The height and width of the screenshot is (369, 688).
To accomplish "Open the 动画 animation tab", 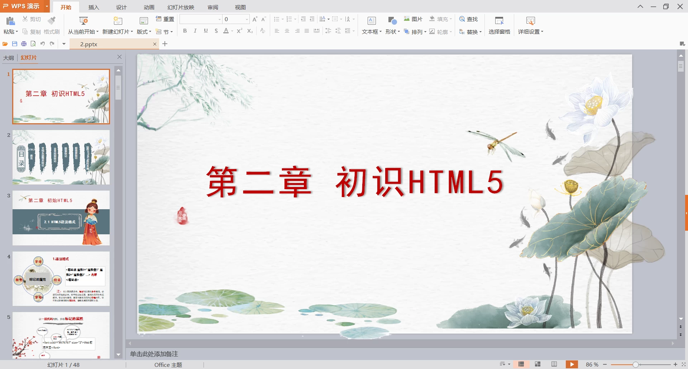I will point(149,7).
